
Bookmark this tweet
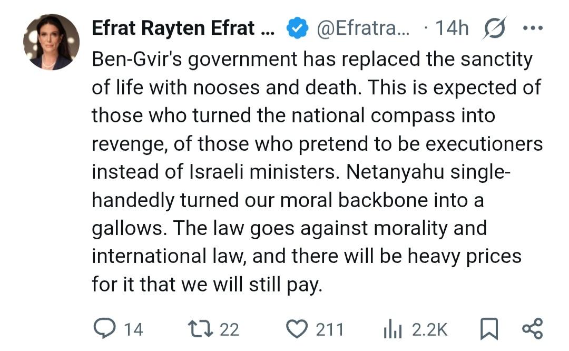tap(488, 329)
